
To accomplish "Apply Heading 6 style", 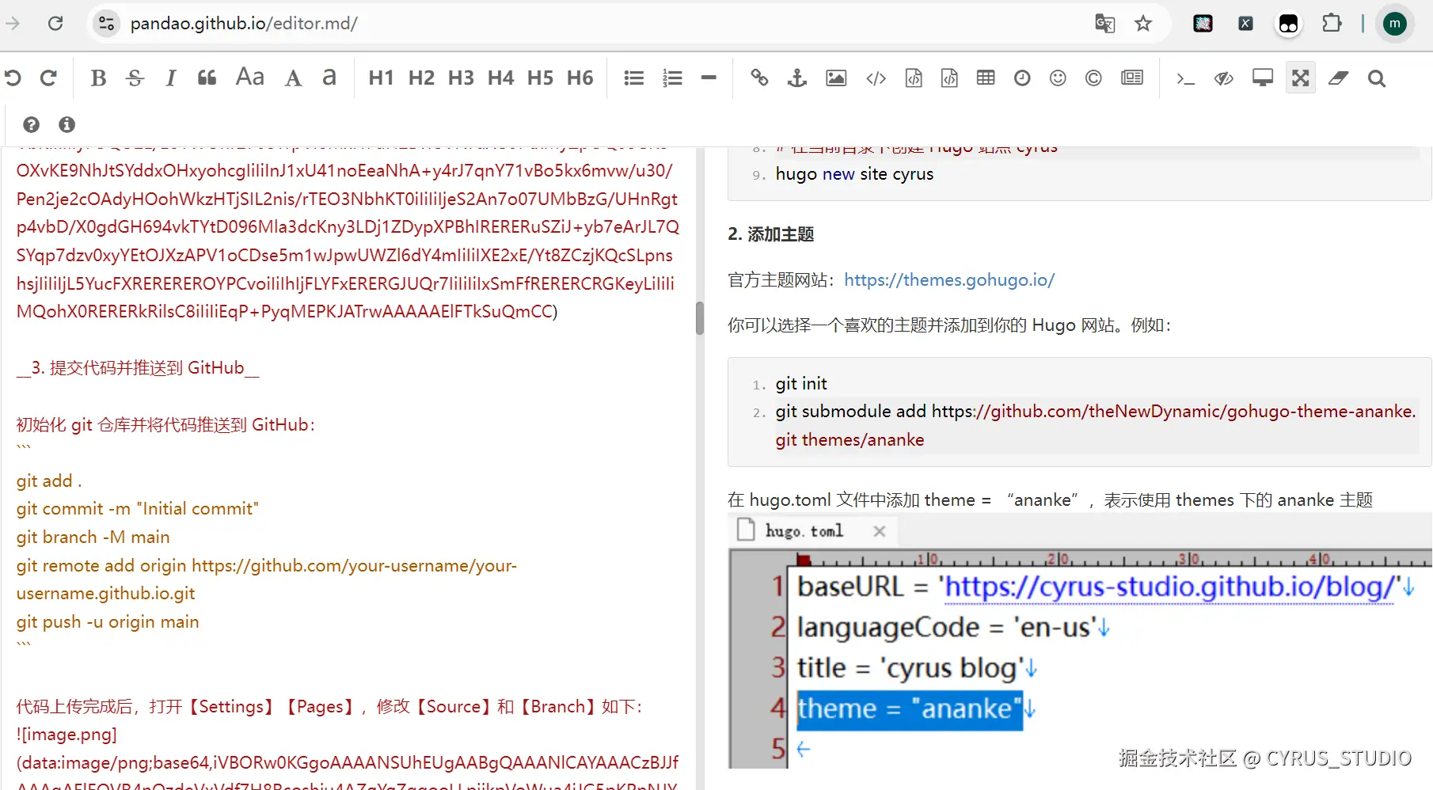I will point(580,78).
